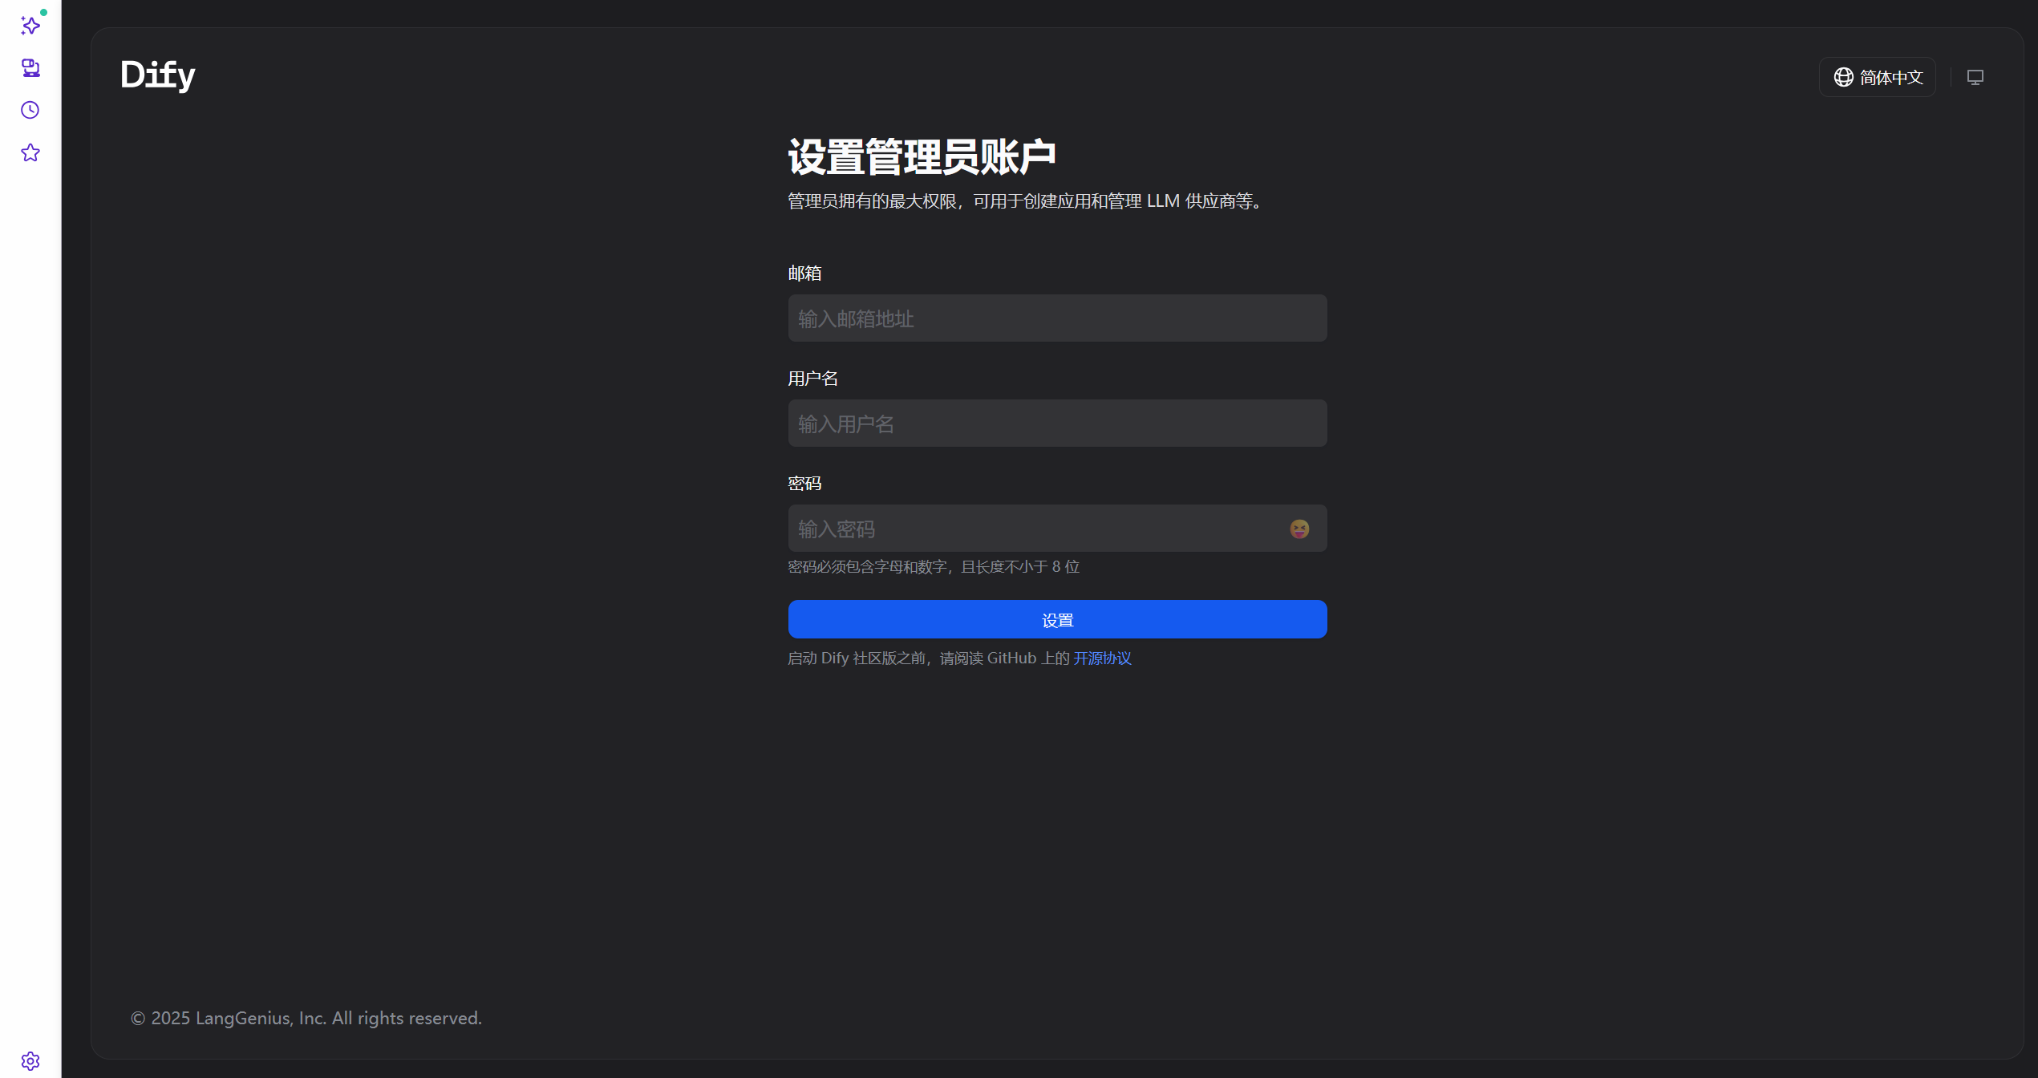
Task: Click the sparkle AI icon in sidebar
Action: 30,26
